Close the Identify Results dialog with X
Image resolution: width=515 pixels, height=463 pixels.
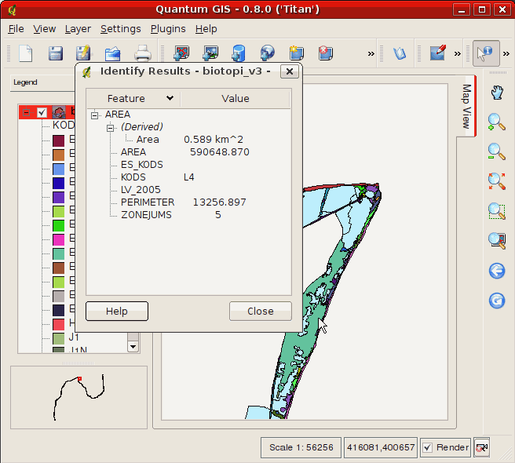click(x=290, y=71)
